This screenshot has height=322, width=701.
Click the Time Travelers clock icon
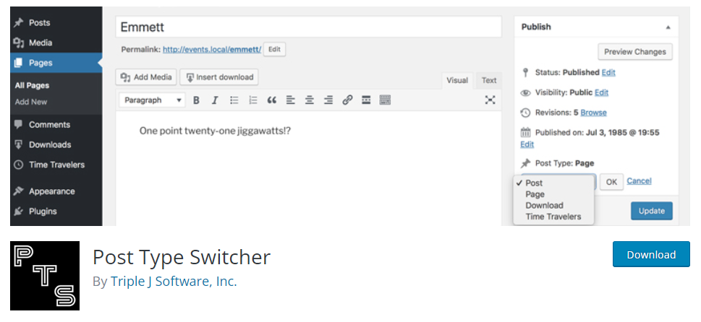pyautogui.click(x=18, y=165)
